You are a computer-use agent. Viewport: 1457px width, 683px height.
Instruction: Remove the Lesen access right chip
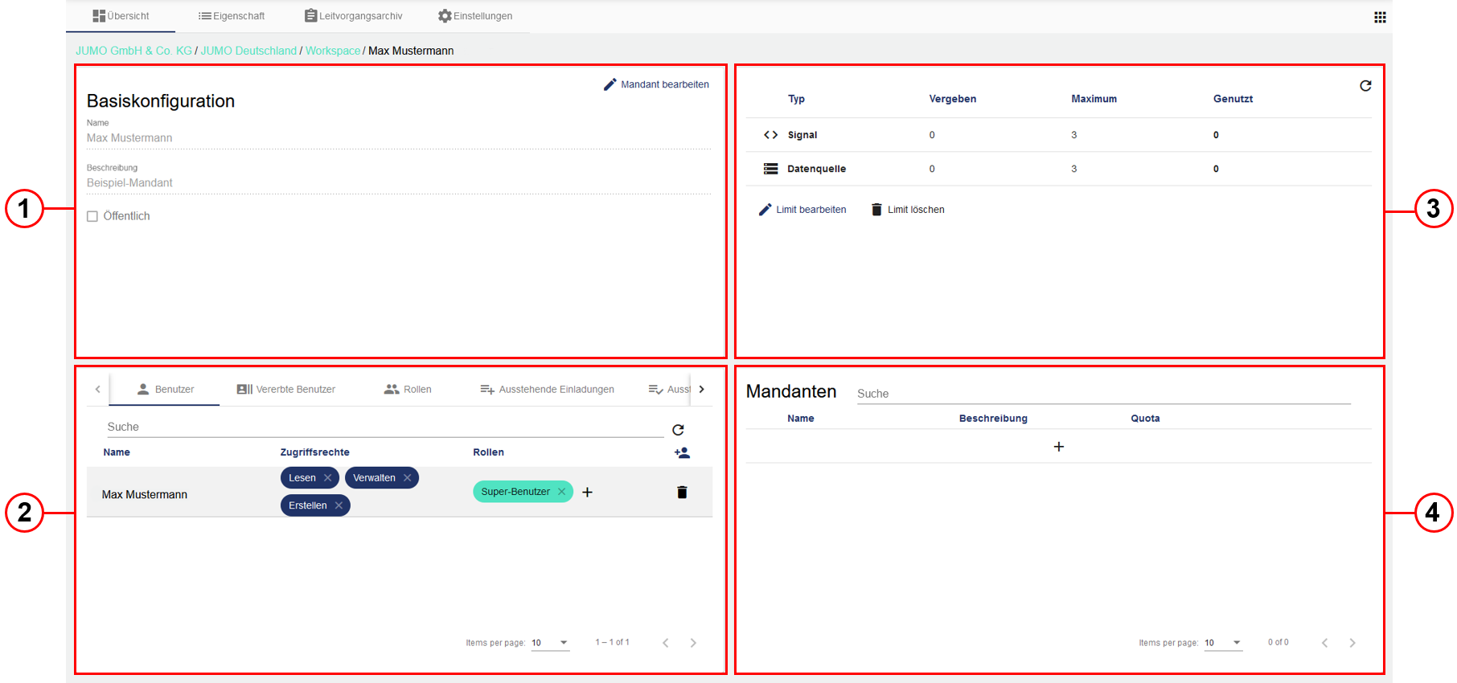(328, 478)
